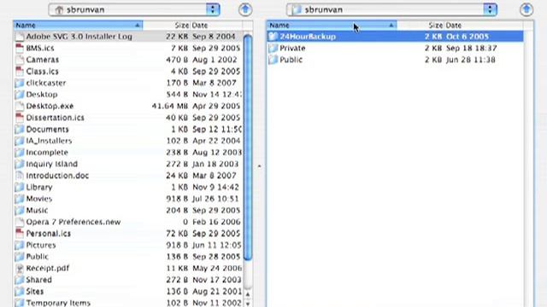This screenshot has height=307, width=547.
Task: Click the Documents folder icon
Action: 20,129
